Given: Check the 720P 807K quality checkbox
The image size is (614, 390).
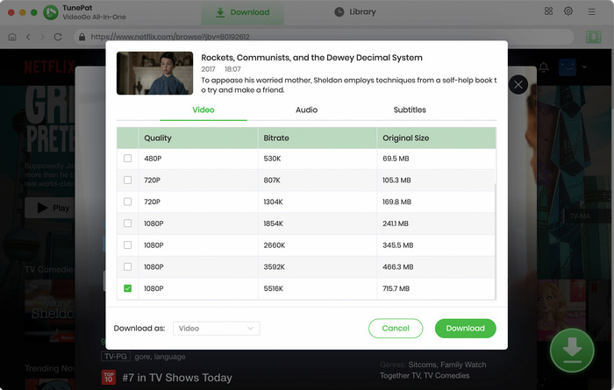Looking at the screenshot, I should (x=128, y=180).
